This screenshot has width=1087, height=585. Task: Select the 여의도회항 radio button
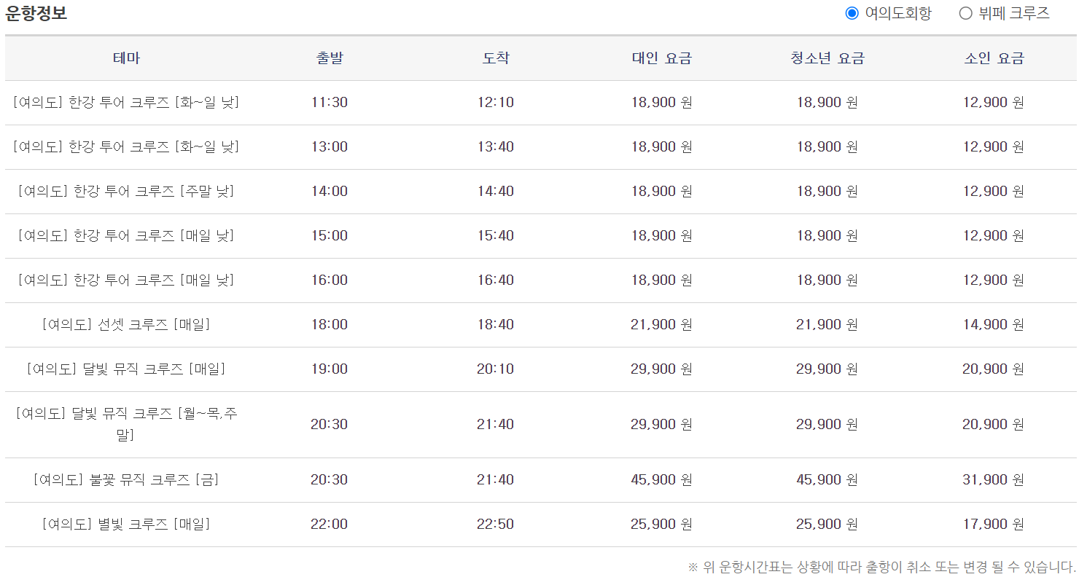852,13
